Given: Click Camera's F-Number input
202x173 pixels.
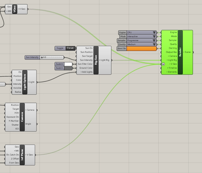Looking at the screenshot, I should pos(14,121).
